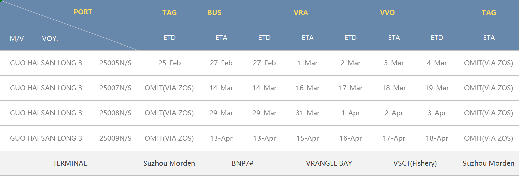
Task: Select the 19-Mar VVO ETD cell
Action: [437, 88]
